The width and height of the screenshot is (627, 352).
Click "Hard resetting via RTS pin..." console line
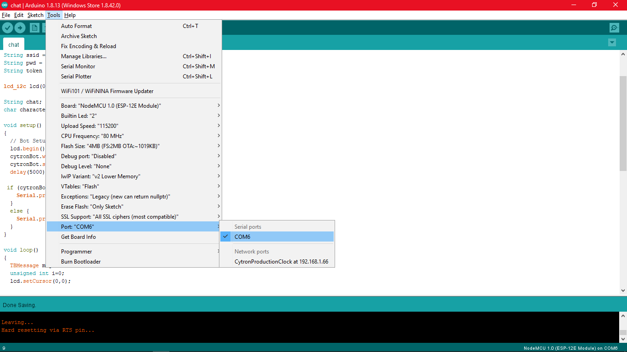48,330
